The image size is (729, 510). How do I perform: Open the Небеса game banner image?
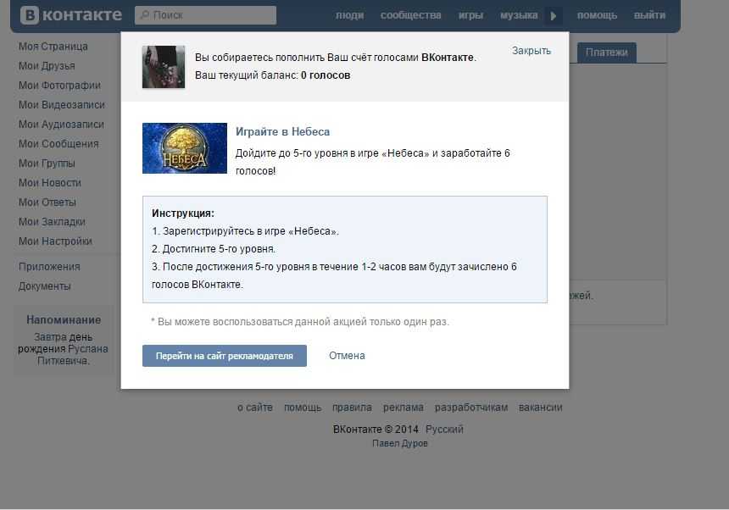click(184, 148)
